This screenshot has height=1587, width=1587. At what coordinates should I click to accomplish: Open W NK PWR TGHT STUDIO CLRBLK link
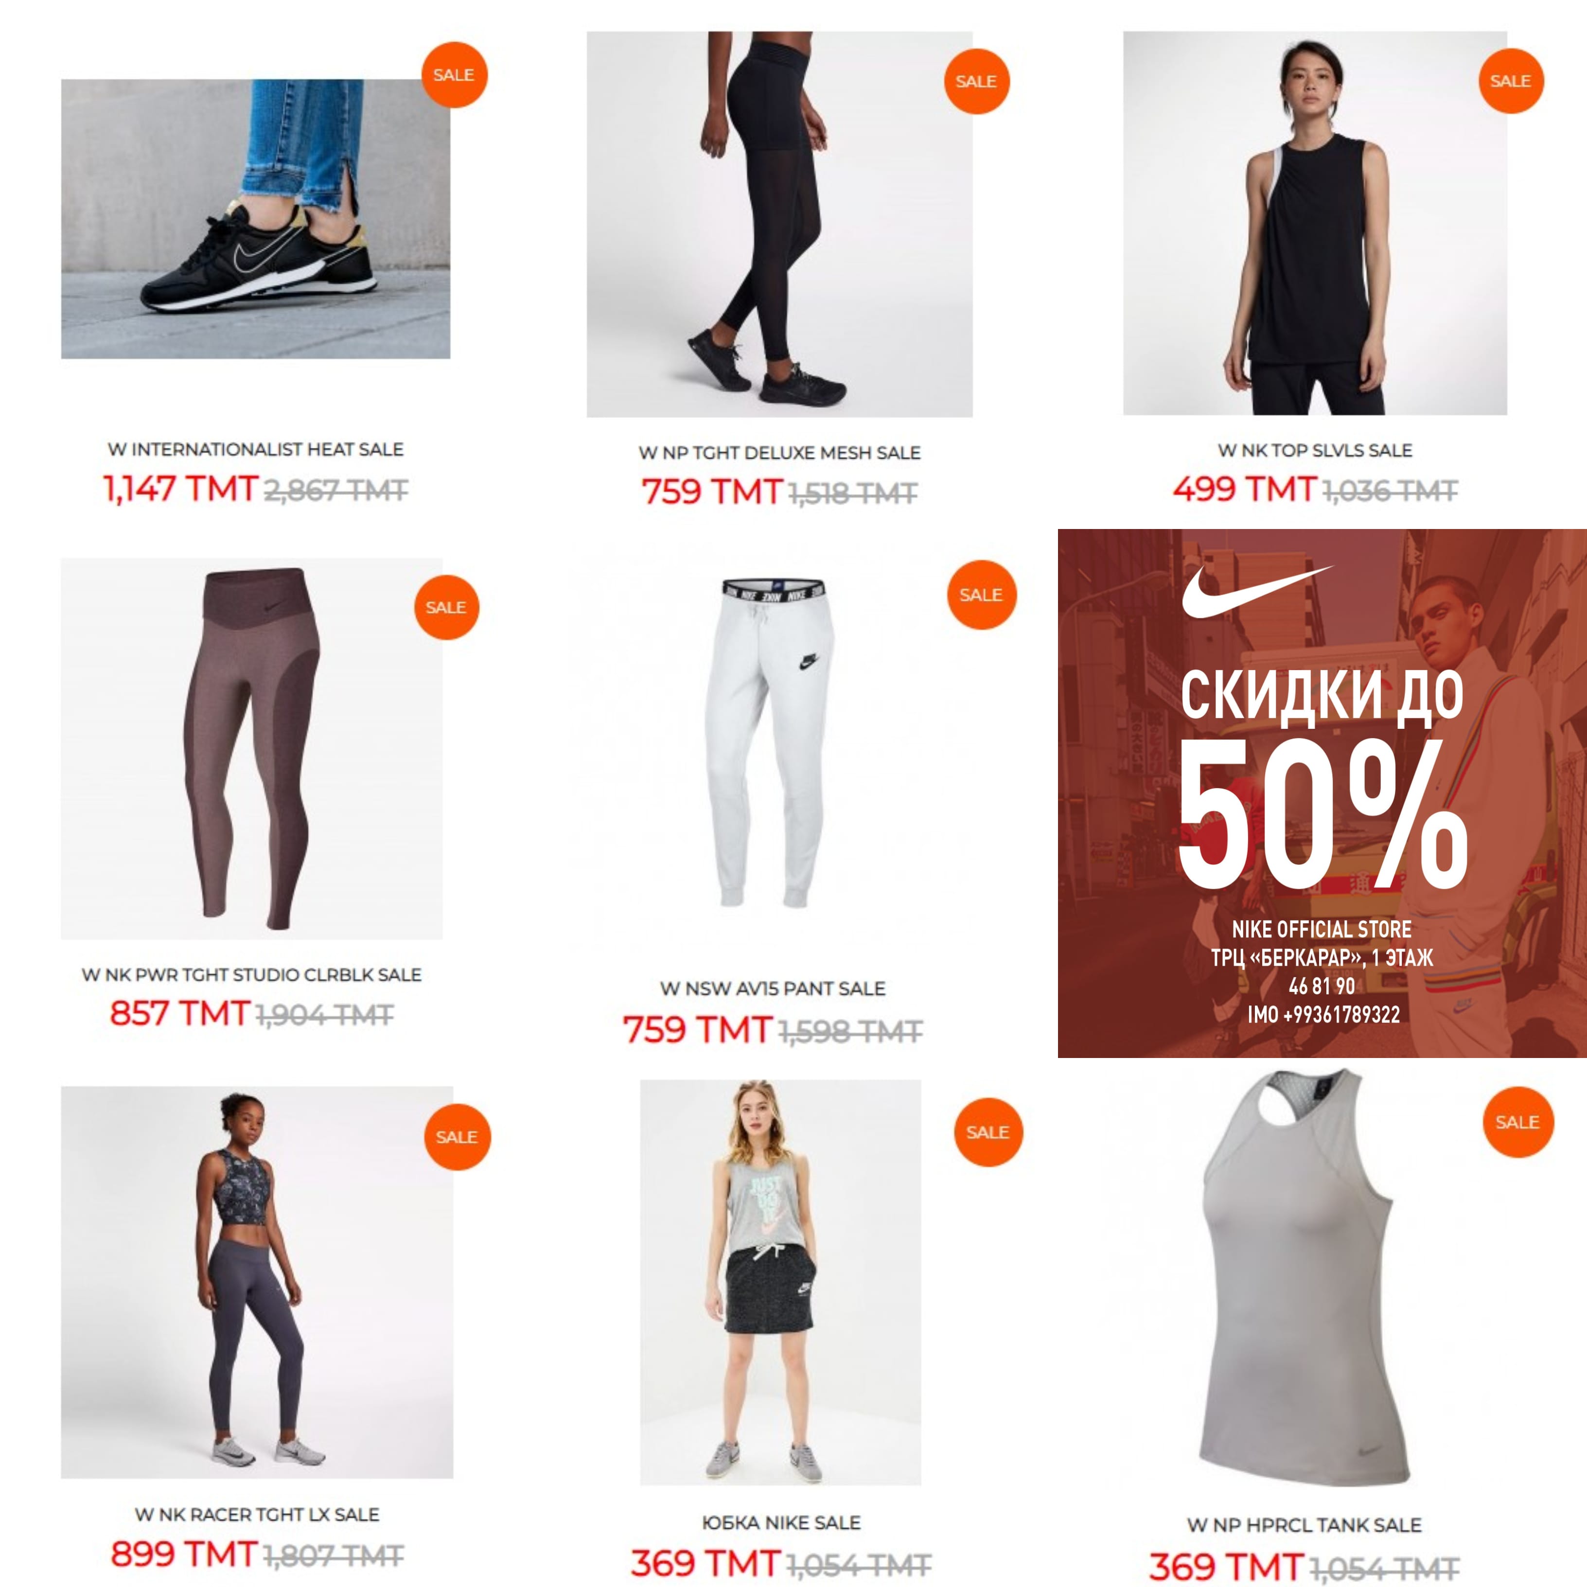(x=251, y=974)
